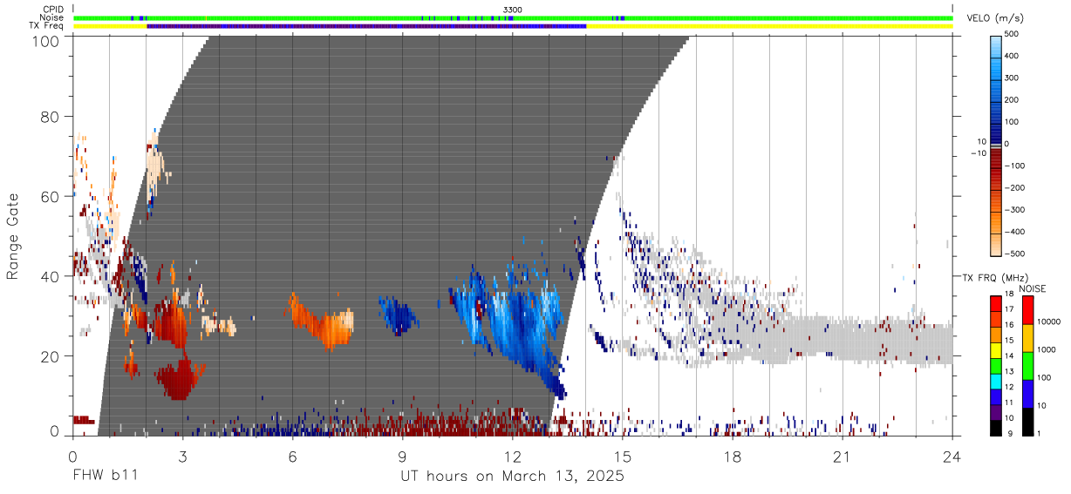The image size is (1071, 494).
Task: Click the 'Range Gate' y-axis title
Action: [13, 236]
